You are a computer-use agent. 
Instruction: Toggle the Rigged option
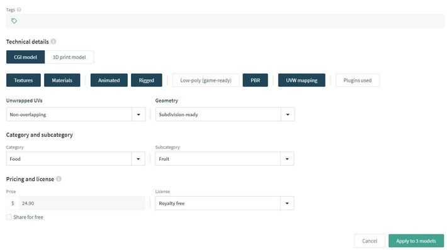147,80
